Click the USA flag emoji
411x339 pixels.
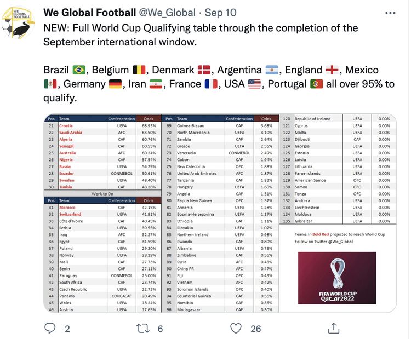tap(255, 84)
